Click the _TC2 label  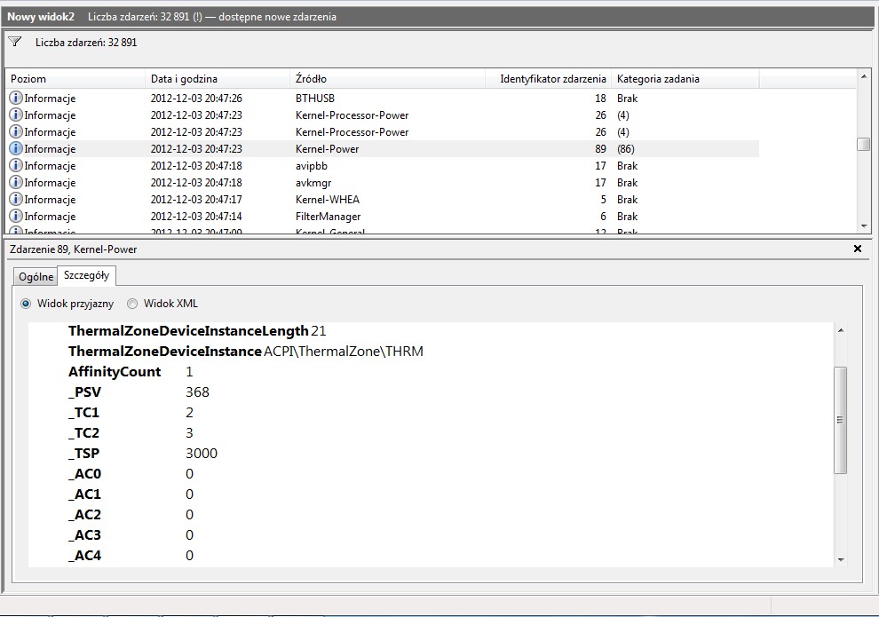[83, 433]
